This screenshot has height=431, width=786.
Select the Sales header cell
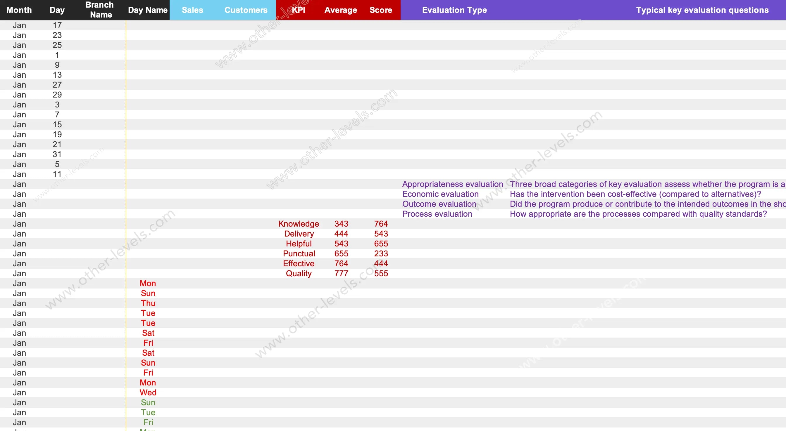(192, 10)
